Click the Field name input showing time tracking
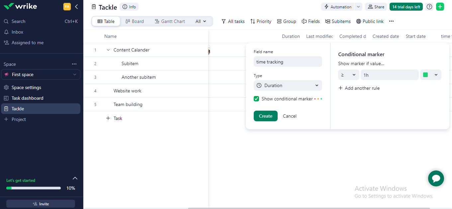The image size is (452, 209). pyautogui.click(x=288, y=61)
